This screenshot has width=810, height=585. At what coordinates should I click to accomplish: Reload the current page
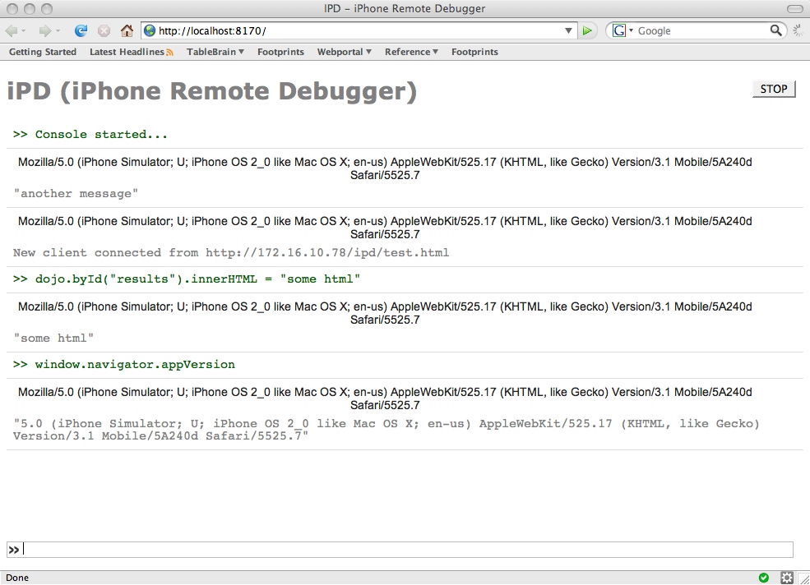tap(81, 31)
